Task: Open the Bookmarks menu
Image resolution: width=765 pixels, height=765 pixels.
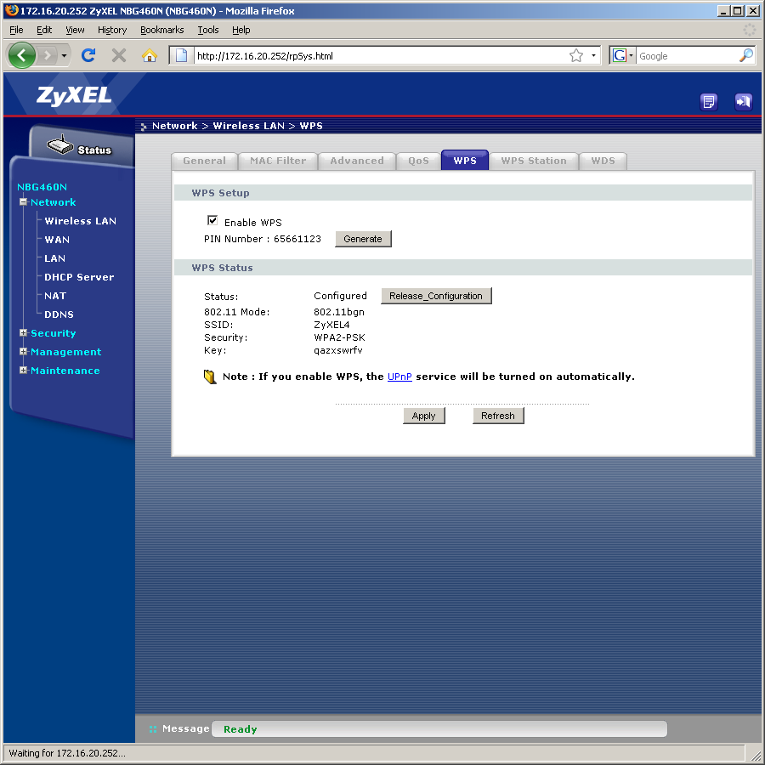Action: coord(162,31)
